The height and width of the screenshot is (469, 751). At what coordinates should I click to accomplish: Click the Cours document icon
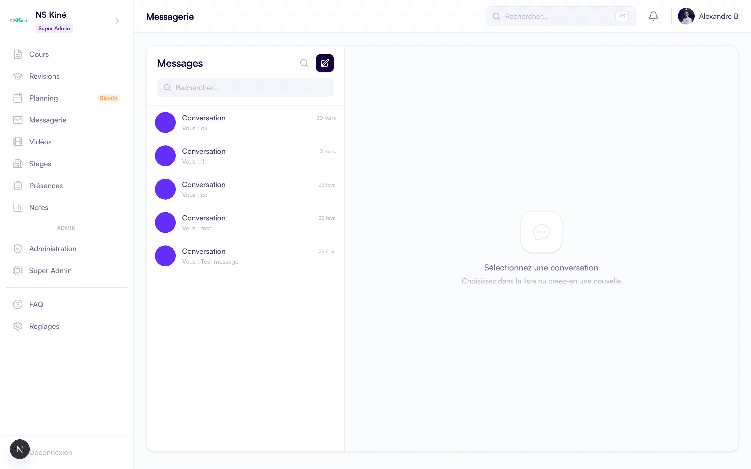(x=18, y=54)
